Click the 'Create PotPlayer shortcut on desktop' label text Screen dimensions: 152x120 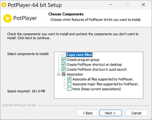click(x=94, y=64)
